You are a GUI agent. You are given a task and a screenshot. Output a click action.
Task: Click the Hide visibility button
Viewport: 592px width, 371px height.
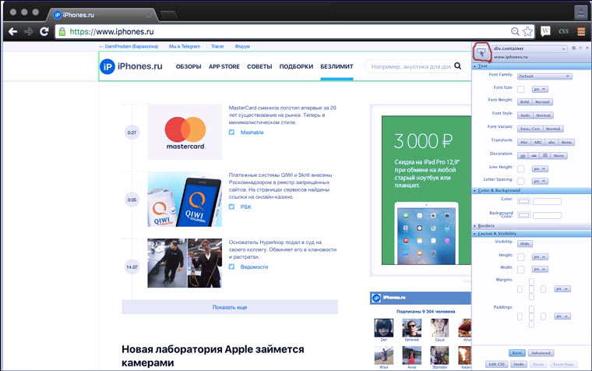525,244
